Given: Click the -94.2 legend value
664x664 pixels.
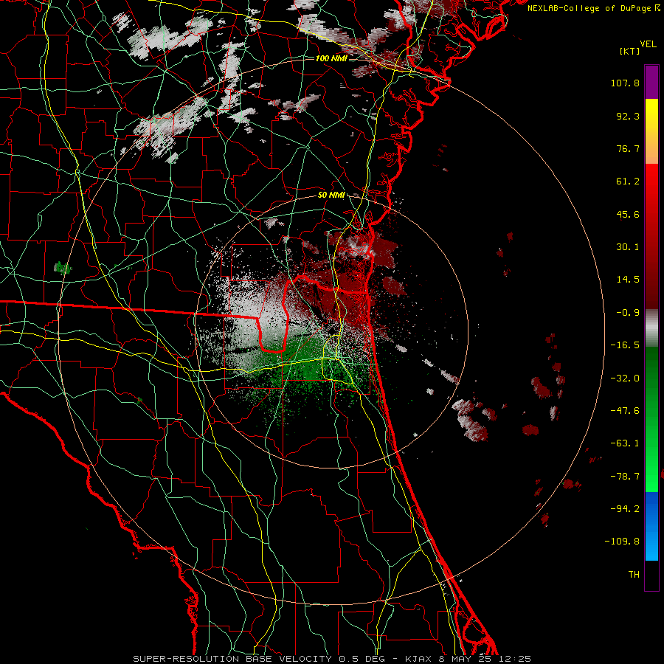Looking at the screenshot, I should [x=625, y=509].
